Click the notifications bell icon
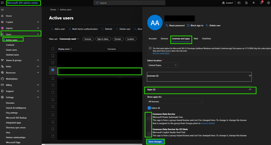 coord(261,3)
